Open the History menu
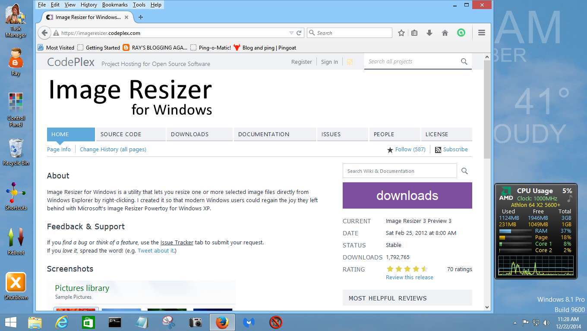This screenshot has height=331, width=587. (89, 5)
